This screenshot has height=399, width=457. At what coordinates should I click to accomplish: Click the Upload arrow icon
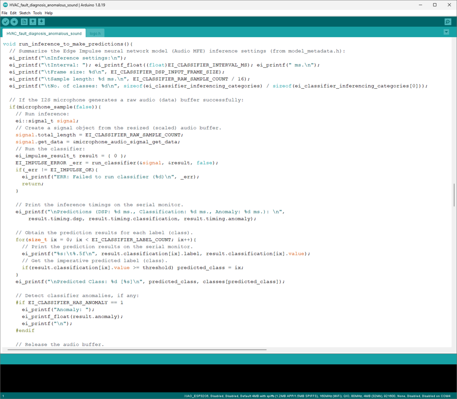click(x=14, y=22)
